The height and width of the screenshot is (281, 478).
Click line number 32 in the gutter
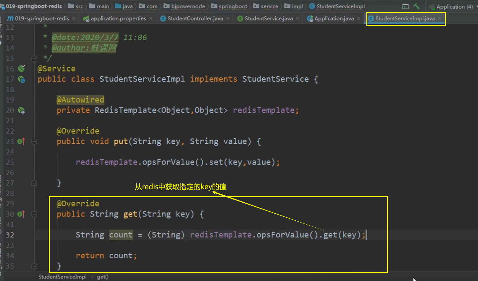[x=10, y=235]
